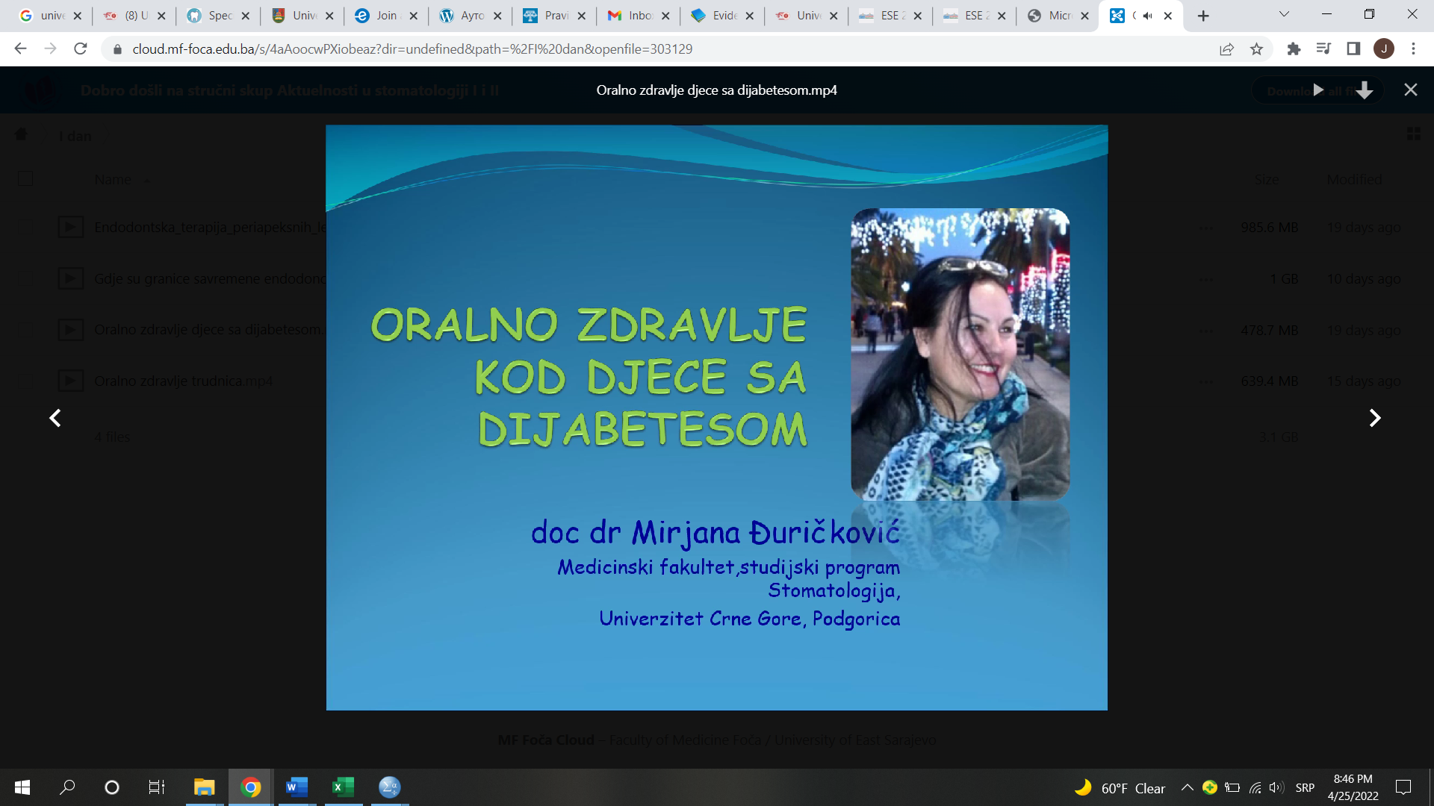The height and width of the screenshot is (806, 1434).
Task: Open Chrome profile avatar J
Action: coord(1384,49)
